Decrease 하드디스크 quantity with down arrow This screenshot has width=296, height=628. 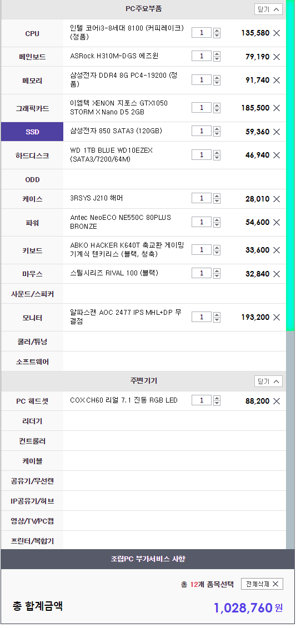[217, 157]
